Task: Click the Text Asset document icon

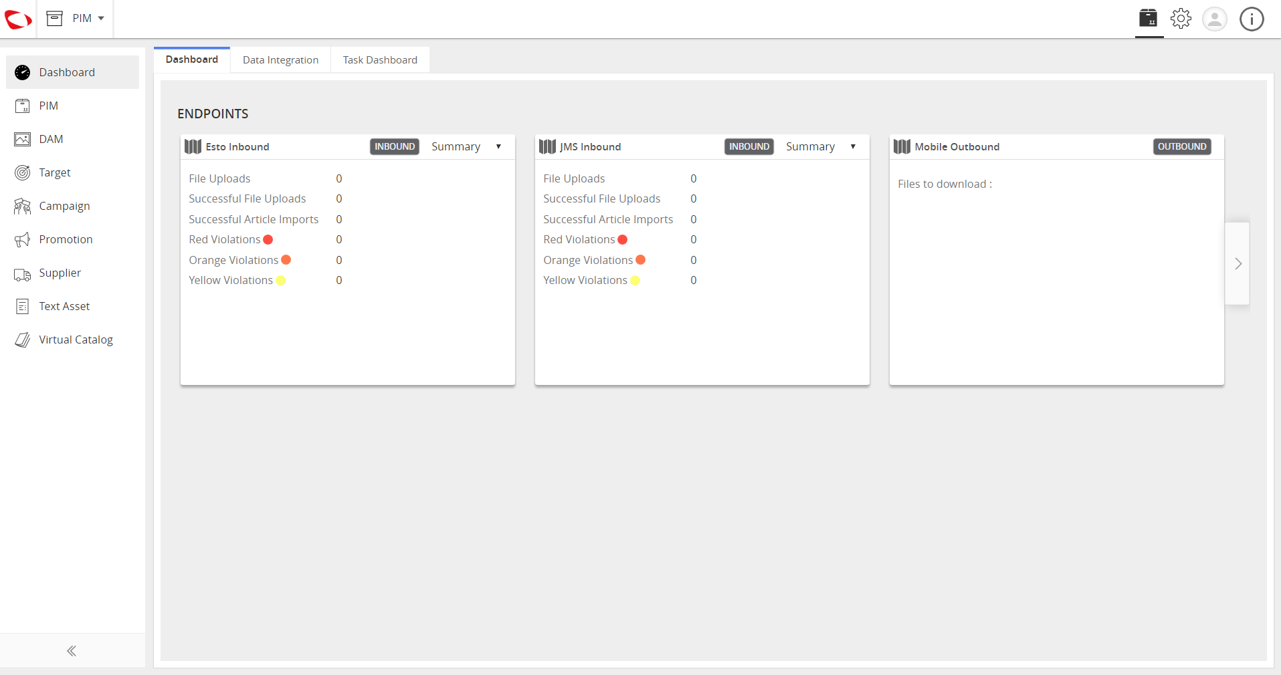Action: [x=22, y=306]
